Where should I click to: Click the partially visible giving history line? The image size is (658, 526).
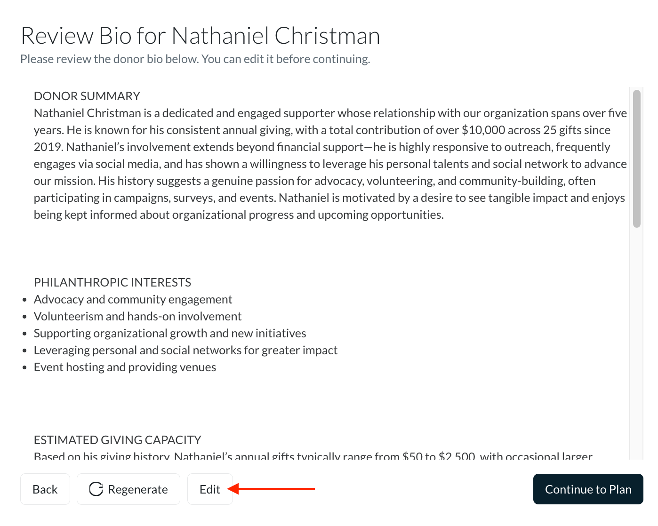coord(313,455)
